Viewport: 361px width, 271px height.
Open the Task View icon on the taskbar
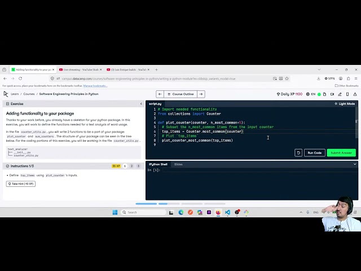[171, 212]
